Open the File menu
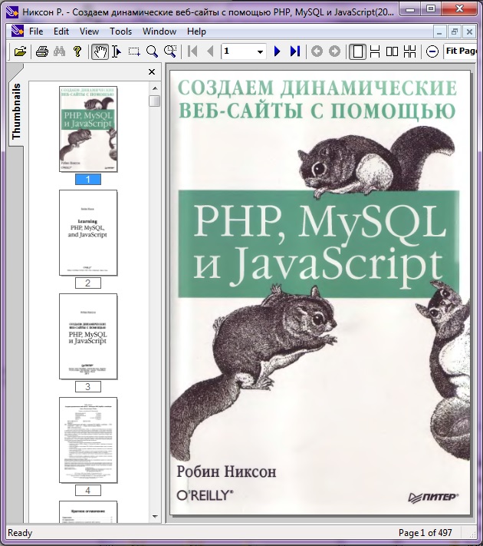483x546 pixels. coord(36,31)
